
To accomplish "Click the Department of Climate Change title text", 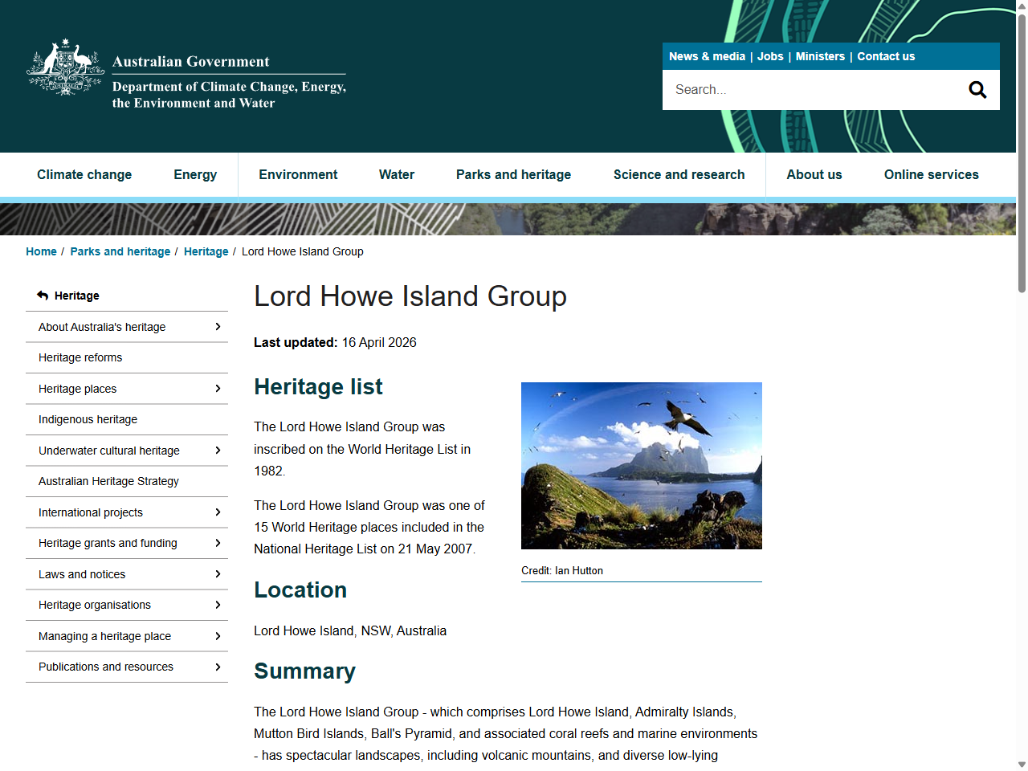I will pyautogui.click(x=229, y=95).
